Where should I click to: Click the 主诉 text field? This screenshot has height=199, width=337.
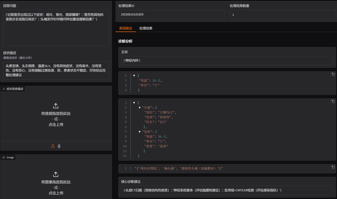(x=227, y=61)
